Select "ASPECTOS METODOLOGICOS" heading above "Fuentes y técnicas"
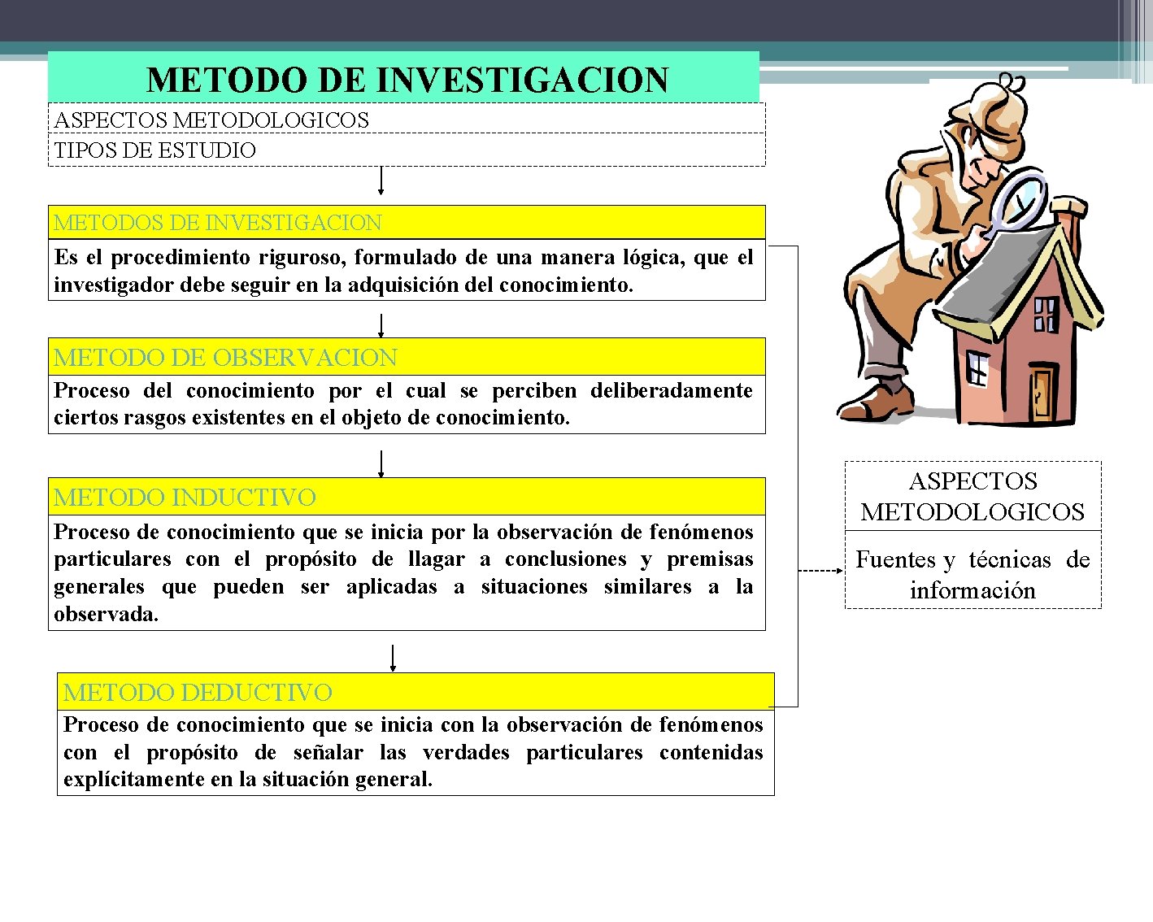Screen dimensions: 1153x922 pyautogui.click(x=972, y=496)
